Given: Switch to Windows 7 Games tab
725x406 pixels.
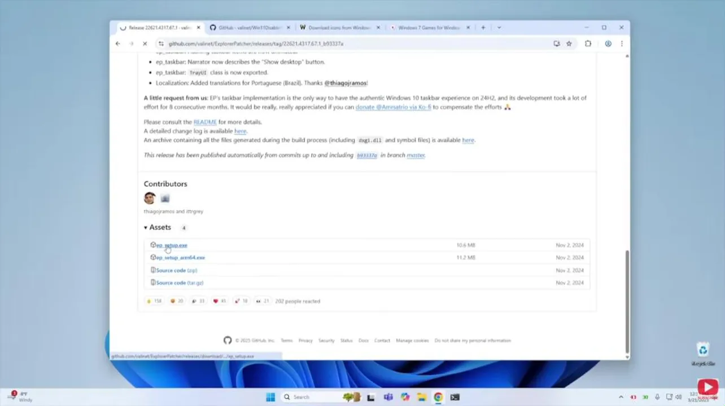Looking at the screenshot, I should pyautogui.click(x=429, y=28).
